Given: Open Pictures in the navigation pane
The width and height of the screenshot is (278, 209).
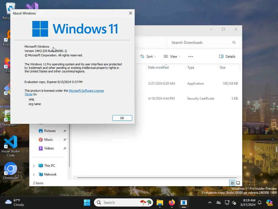Looking at the screenshot, I should pos(50,131).
